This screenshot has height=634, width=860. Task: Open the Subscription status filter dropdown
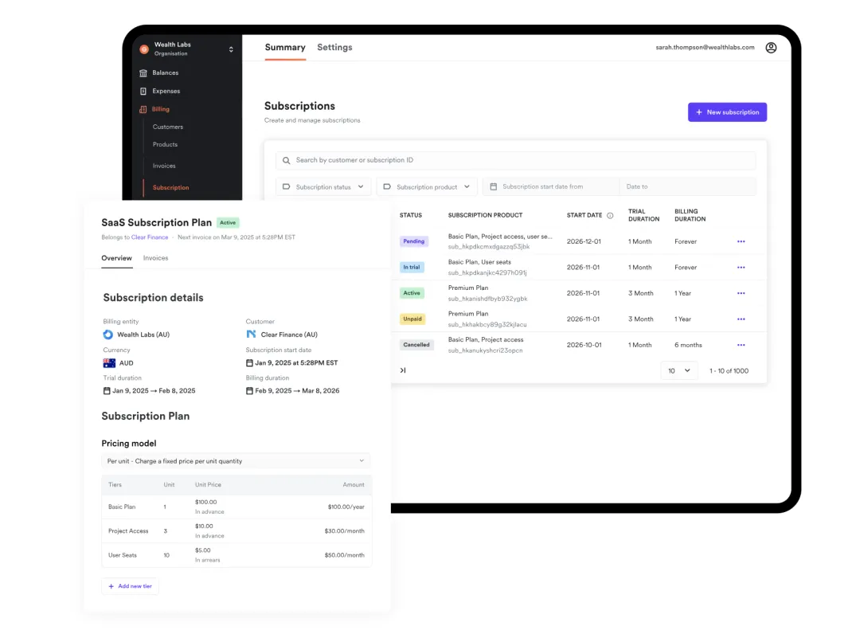(x=323, y=186)
